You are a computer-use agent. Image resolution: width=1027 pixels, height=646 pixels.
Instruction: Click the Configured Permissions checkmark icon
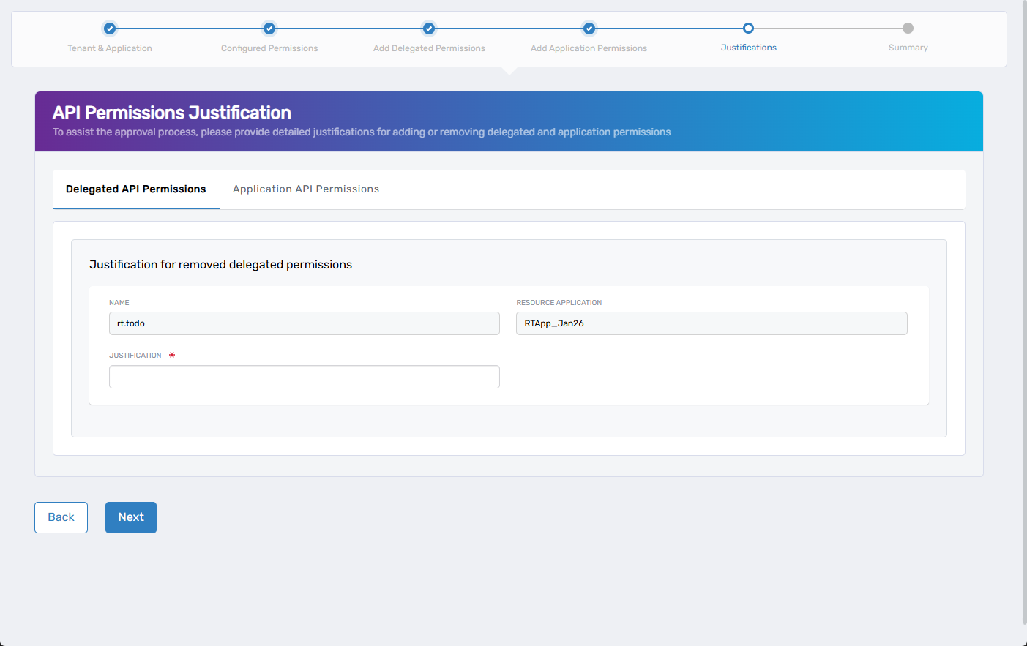tap(269, 29)
